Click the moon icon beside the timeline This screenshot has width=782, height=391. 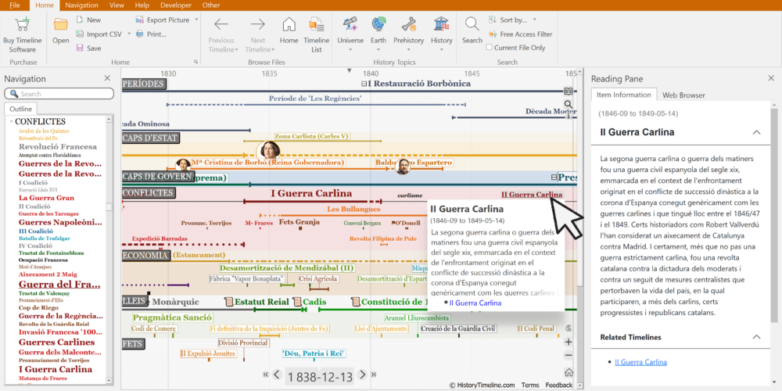tap(568, 328)
